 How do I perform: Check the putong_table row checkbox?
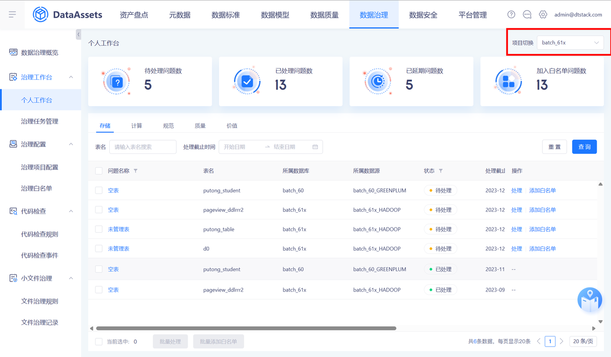(x=99, y=229)
